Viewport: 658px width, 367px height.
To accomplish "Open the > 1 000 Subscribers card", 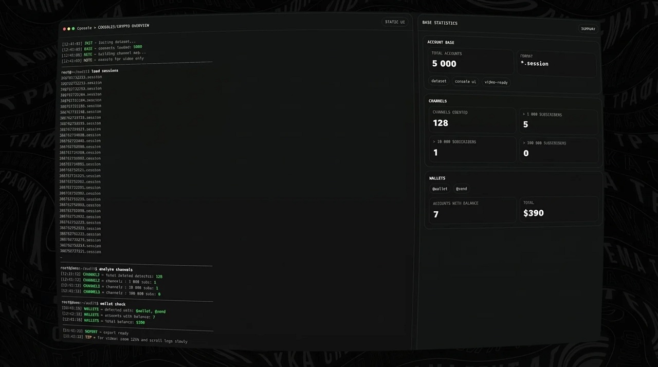I will (x=559, y=122).
